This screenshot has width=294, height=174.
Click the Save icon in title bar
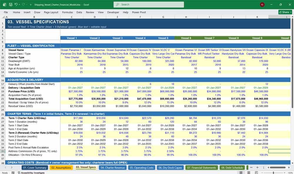tap(11, 4)
